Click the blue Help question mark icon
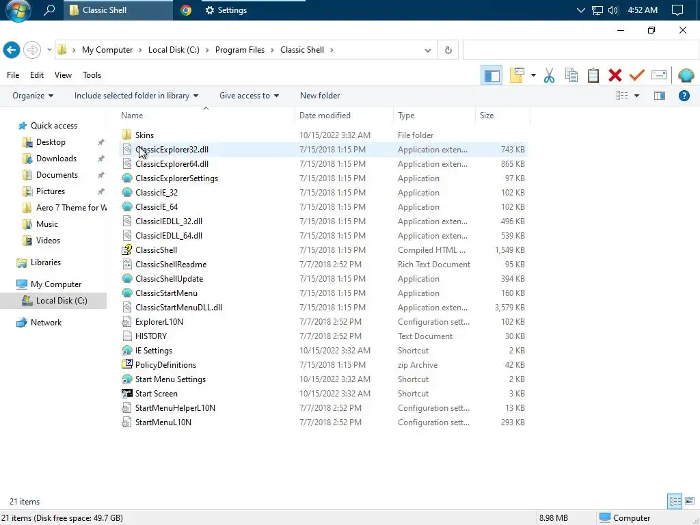 click(684, 96)
